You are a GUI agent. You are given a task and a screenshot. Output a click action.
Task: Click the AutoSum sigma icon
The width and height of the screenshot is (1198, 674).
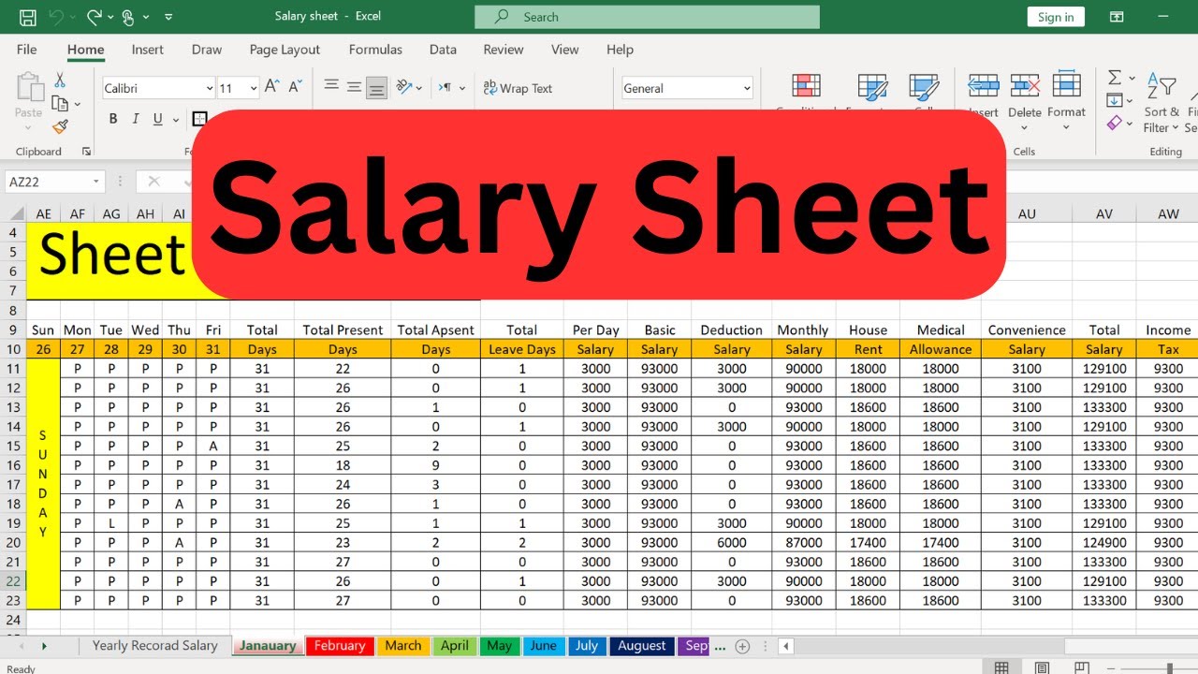click(1115, 78)
